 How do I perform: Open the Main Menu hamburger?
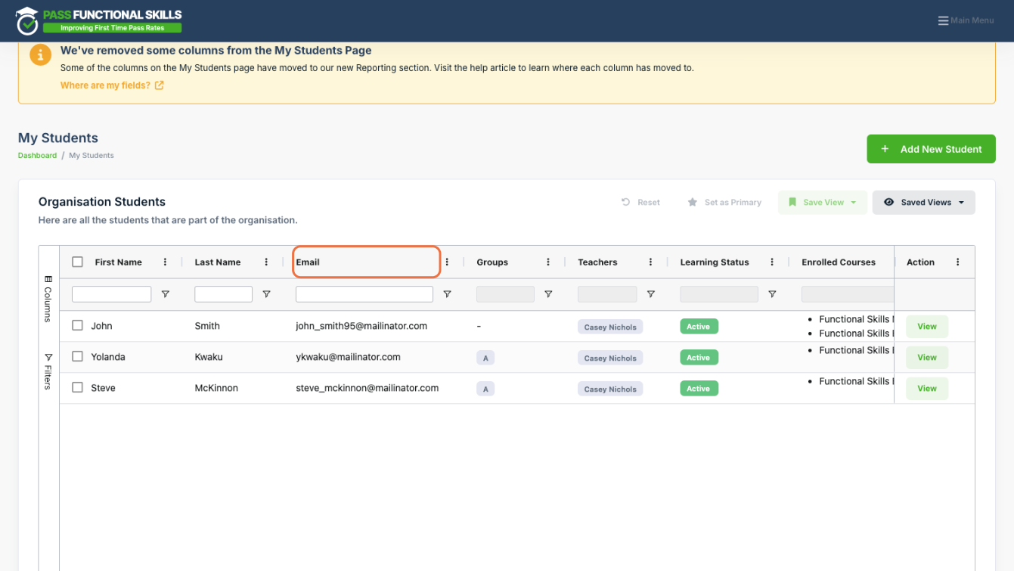(x=966, y=20)
